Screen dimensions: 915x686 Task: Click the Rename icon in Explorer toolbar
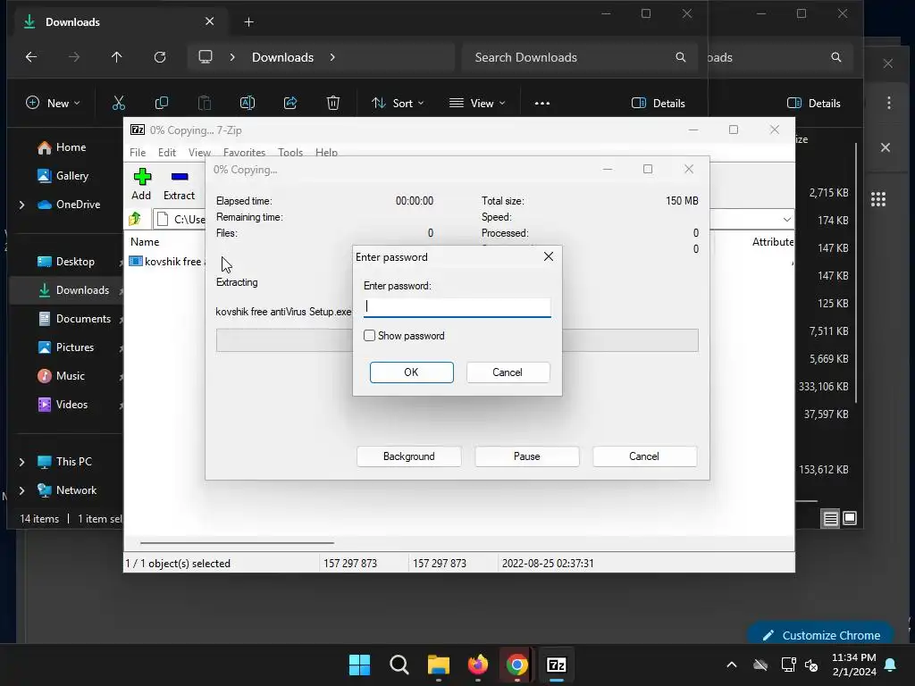point(248,104)
